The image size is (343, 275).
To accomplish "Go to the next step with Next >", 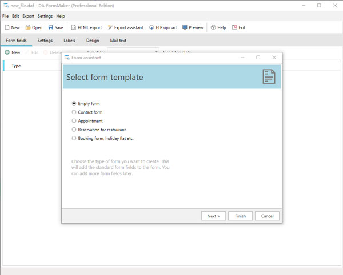I will click(x=213, y=216).
